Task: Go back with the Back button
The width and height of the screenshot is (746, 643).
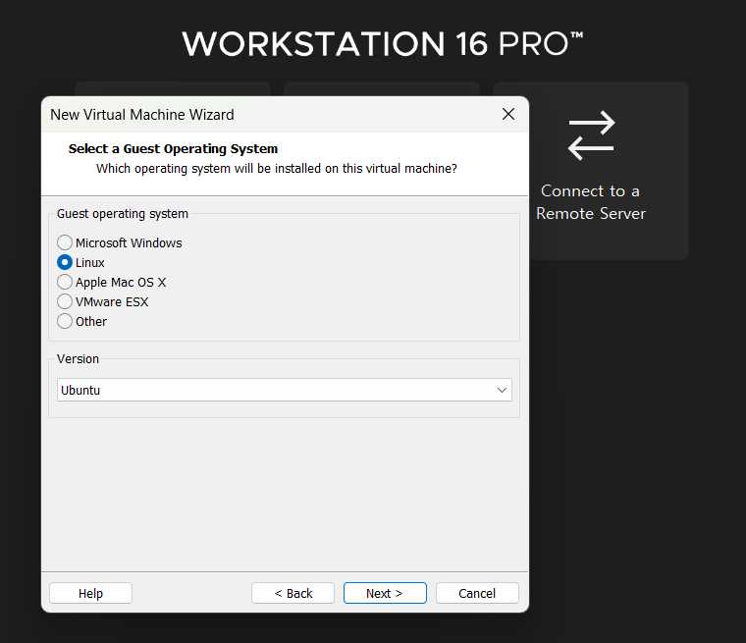Action: pyautogui.click(x=293, y=593)
